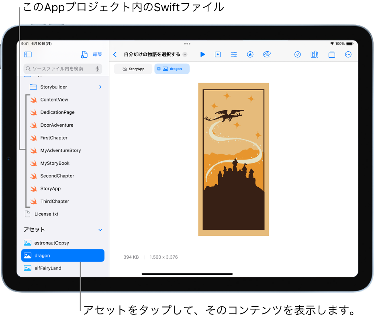The height and width of the screenshot is (320, 374).
Task: Expand the Storybuilder folder chevron
Action: pyautogui.click(x=100, y=87)
